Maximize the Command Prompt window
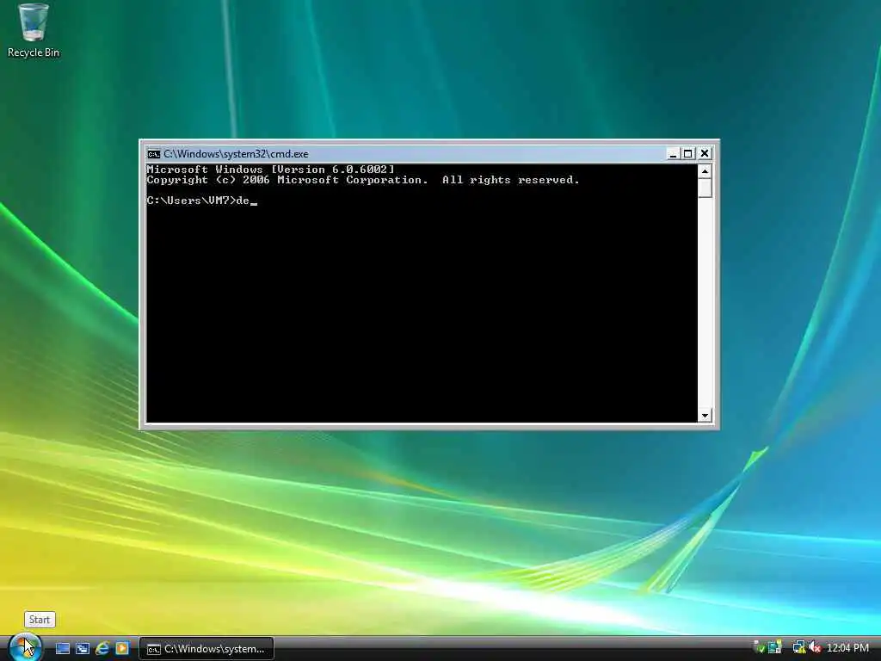 coord(688,153)
